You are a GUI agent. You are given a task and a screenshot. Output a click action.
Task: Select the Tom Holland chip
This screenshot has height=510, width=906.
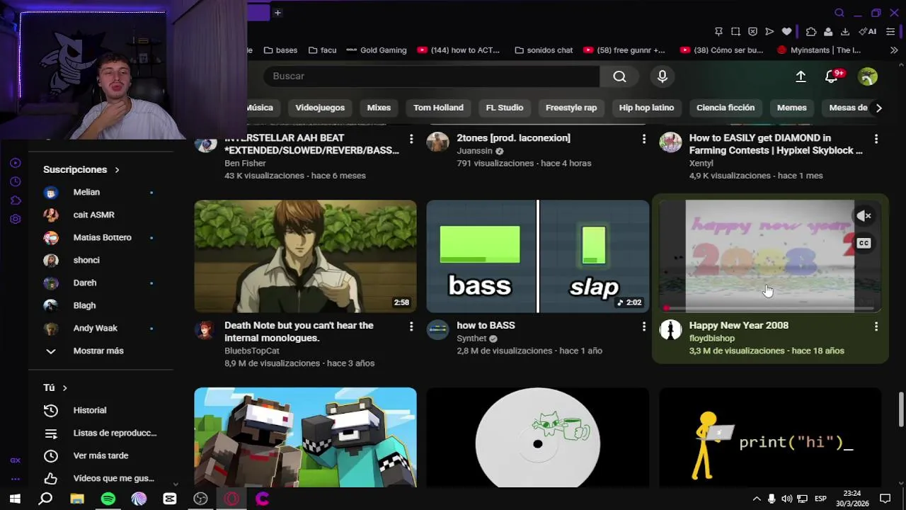click(438, 108)
